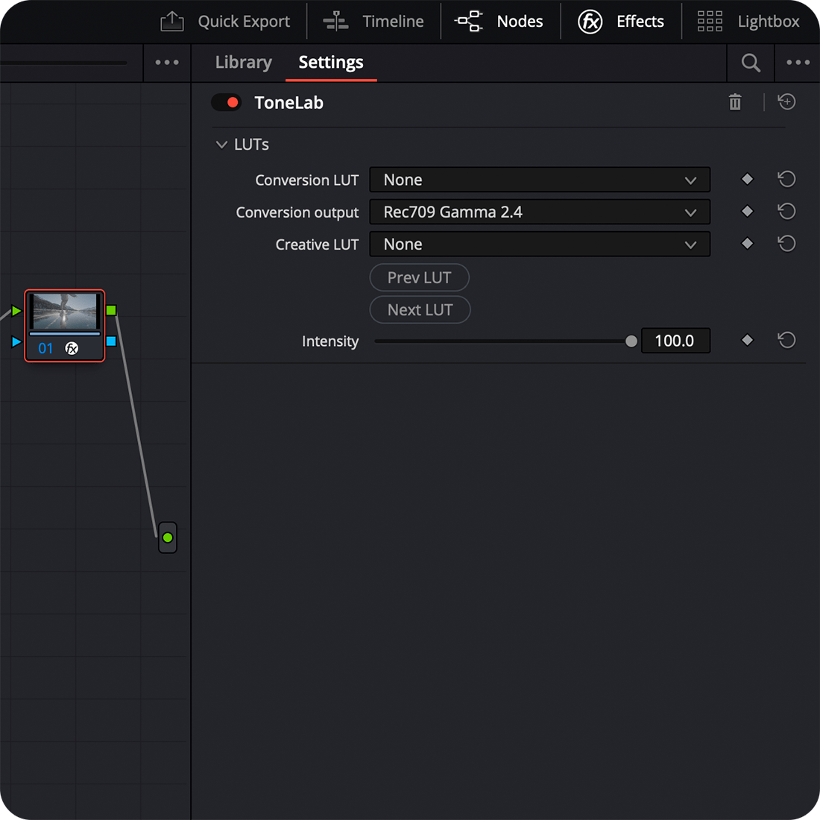Click the Next LUT button
The image size is (820, 820).
(x=420, y=310)
